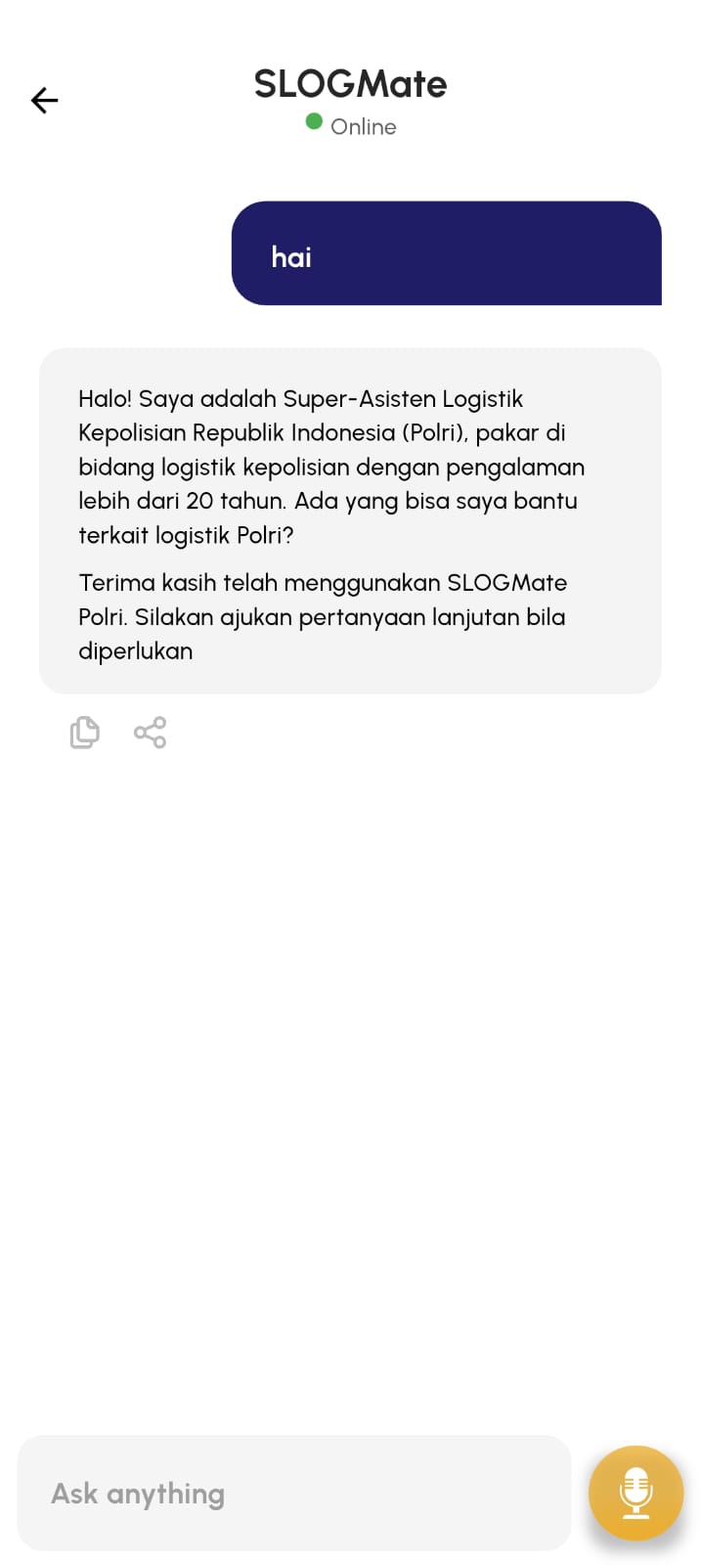
Task: Tap the "hai" text in the blue bubble
Action: pos(291,257)
